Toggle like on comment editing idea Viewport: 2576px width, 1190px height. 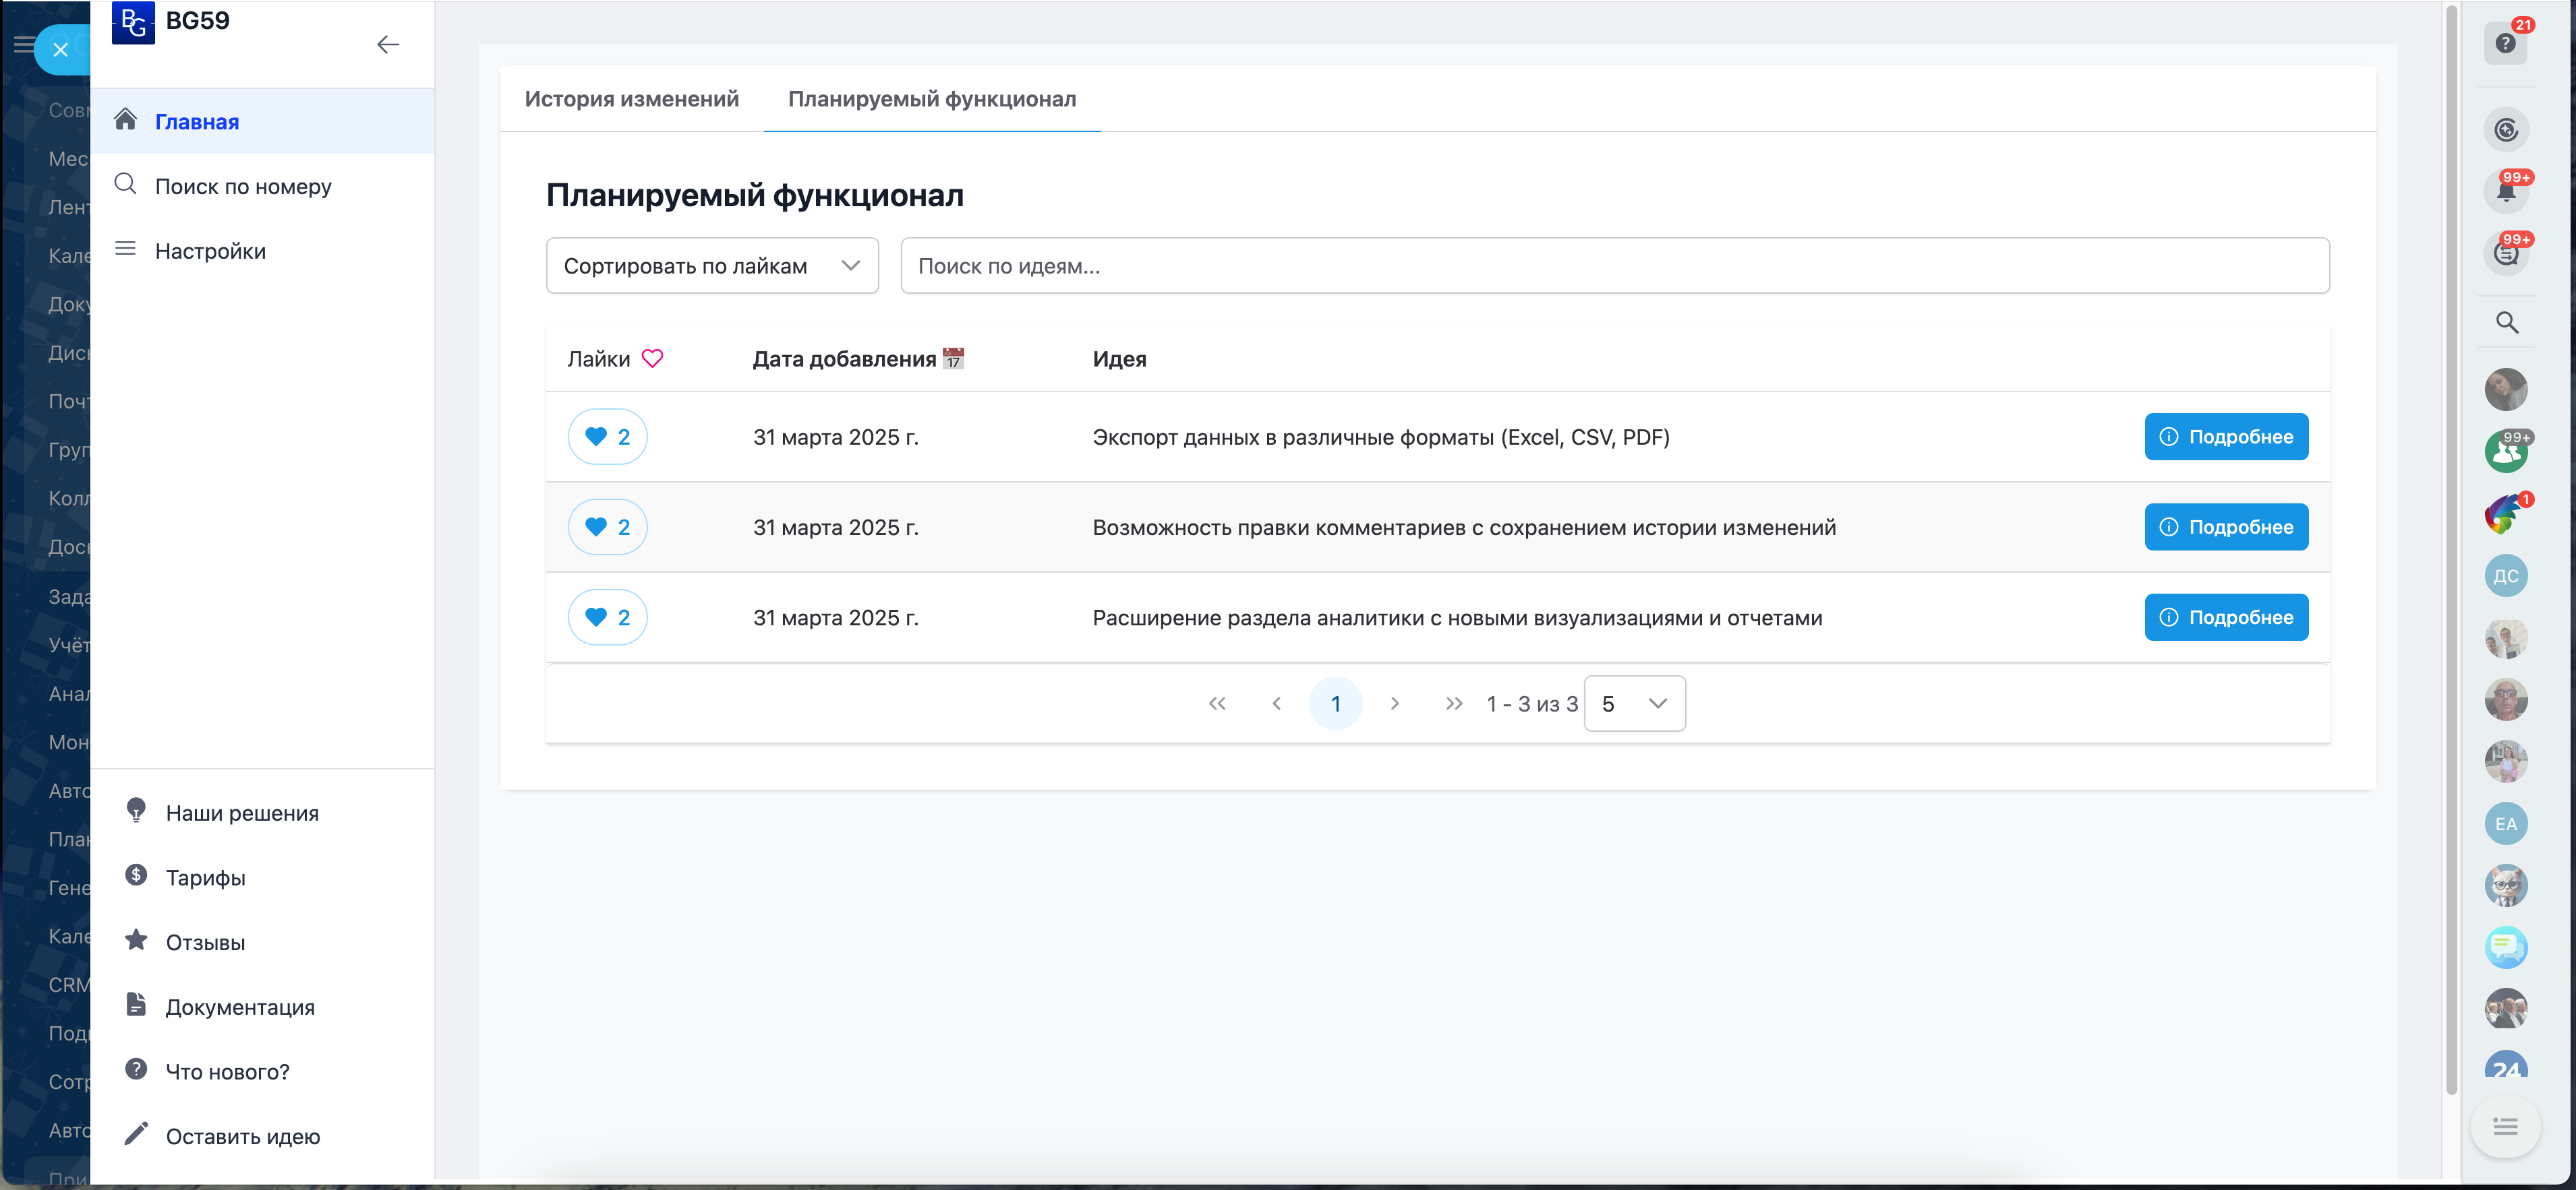(607, 526)
